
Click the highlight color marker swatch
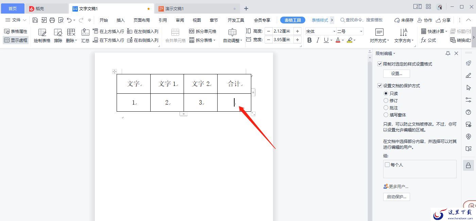[x=350, y=40]
